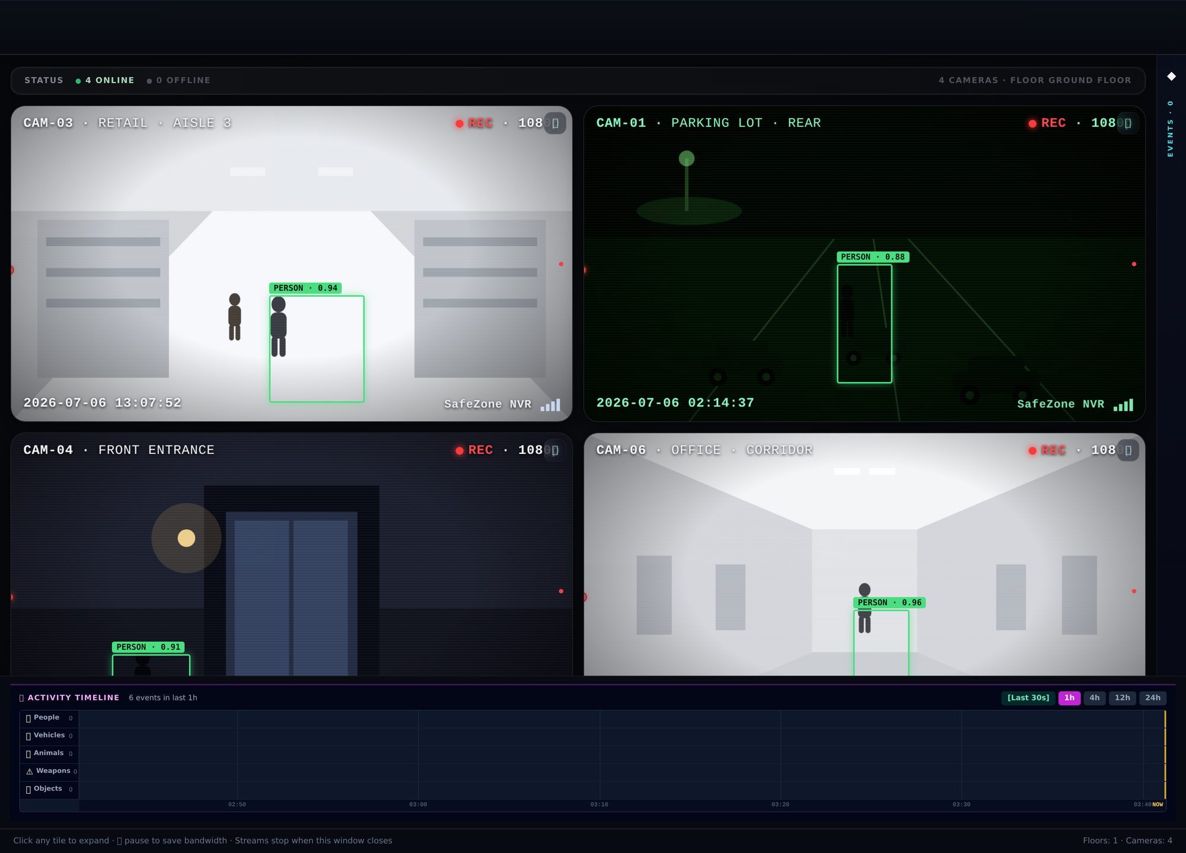Viewport: 1186px width, 853px height.
Task: Click the 0 Offline status indicator
Action: [178, 80]
